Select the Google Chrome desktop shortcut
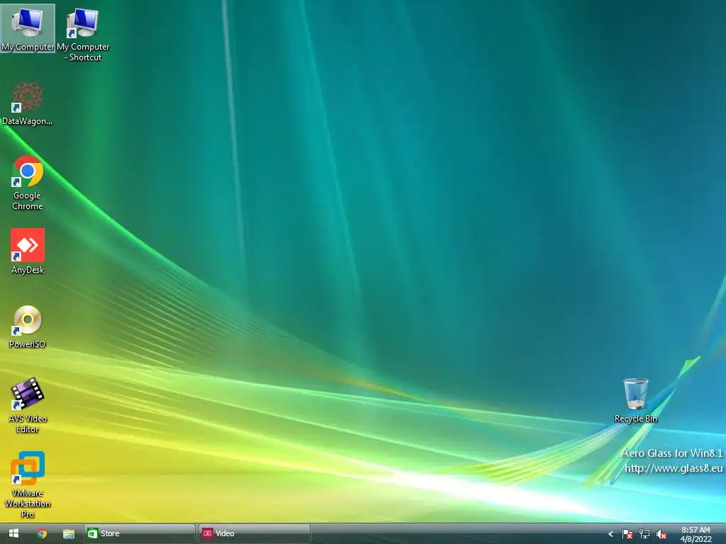Image resolution: width=726 pixels, height=544 pixels. click(x=28, y=183)
